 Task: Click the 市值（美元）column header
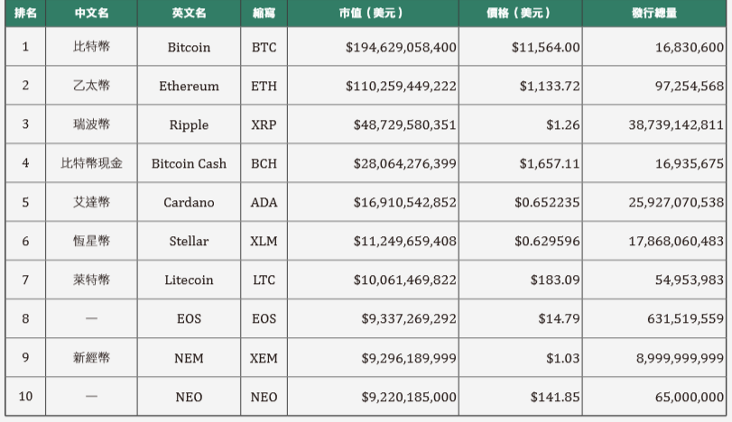pyautogui.click(x=373, y=13)
